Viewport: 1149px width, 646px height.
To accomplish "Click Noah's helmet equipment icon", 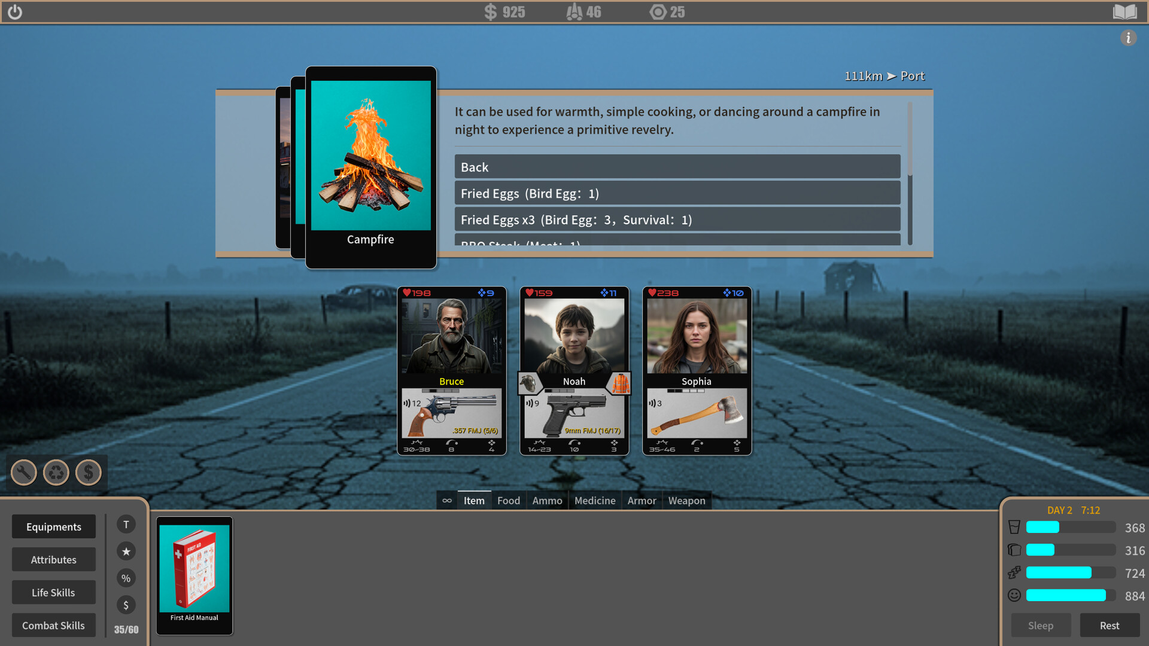I will (529, 383).
